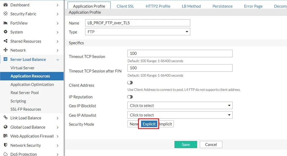Click the Link Load Balance chain icon

(x=5, y=118)
